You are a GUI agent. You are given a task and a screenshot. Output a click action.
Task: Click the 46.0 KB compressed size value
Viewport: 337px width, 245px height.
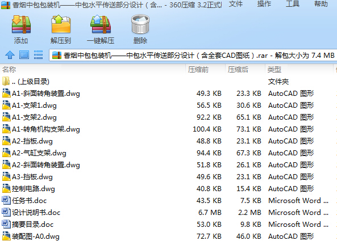(x=249, y=236)
